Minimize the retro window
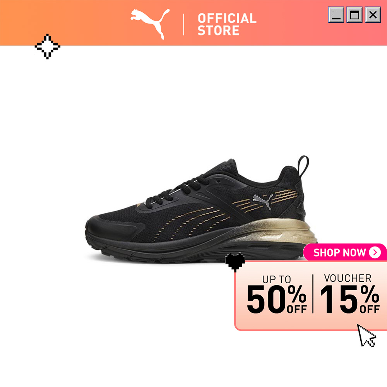387x387 pixels. pyautogui.click(x=336, y=15)
